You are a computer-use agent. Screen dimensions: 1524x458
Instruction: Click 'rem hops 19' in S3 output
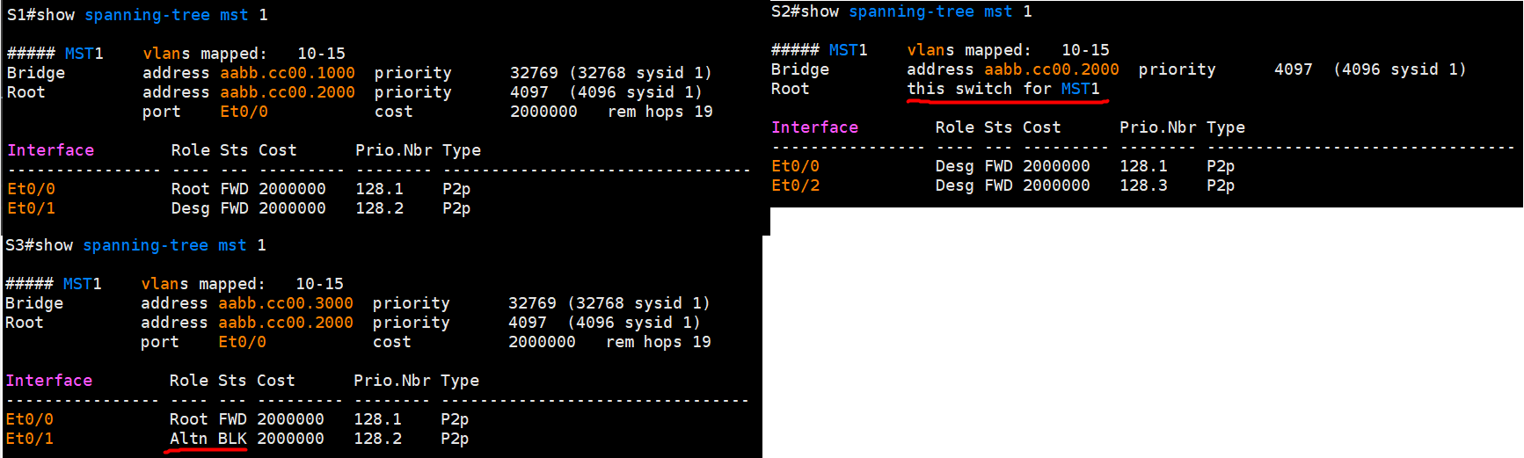(x=658, y=342)
